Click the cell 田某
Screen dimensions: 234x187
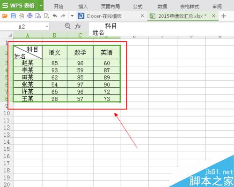[x=28, y=77]
